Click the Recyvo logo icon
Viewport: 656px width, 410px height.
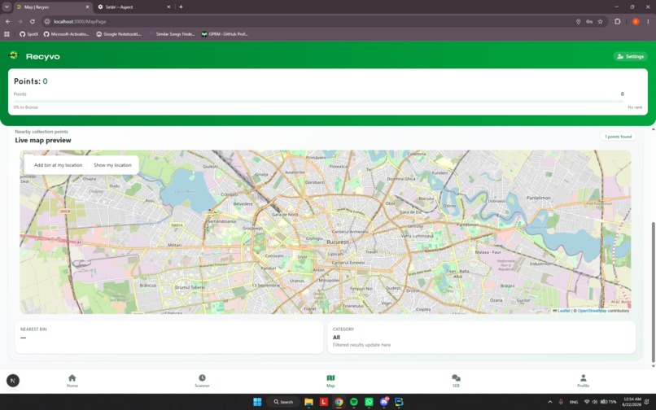click(14, 55)
